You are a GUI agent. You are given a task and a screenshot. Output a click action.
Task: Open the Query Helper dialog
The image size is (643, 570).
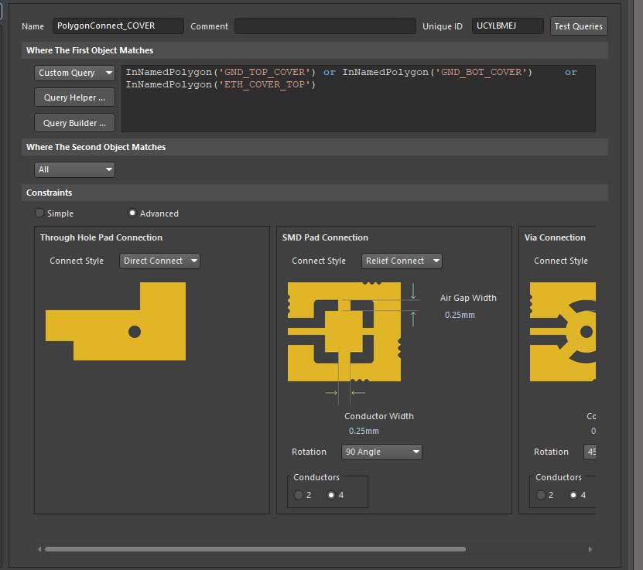(74, 97)
